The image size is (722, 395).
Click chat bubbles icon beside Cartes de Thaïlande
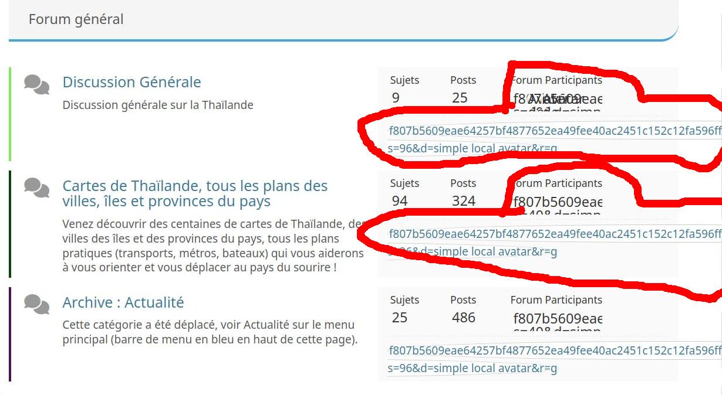[36, 188]
